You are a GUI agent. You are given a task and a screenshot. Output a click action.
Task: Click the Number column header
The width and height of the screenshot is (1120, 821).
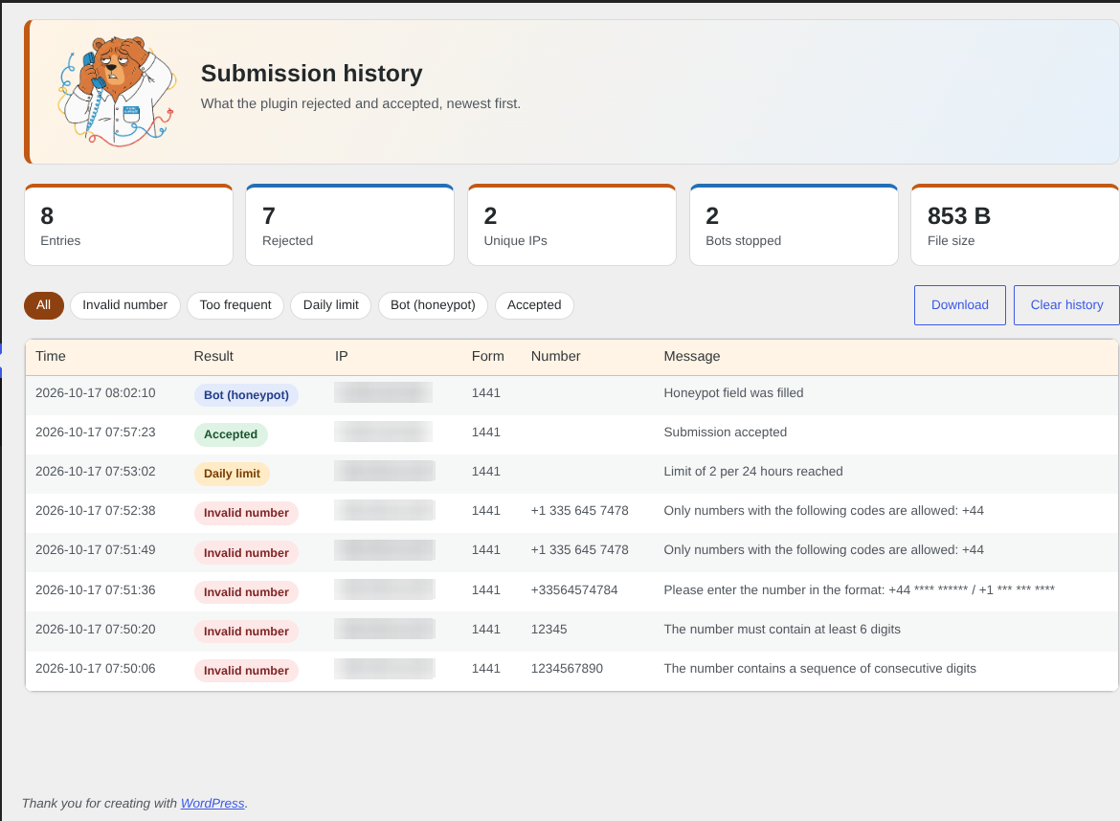click(556, 356)
